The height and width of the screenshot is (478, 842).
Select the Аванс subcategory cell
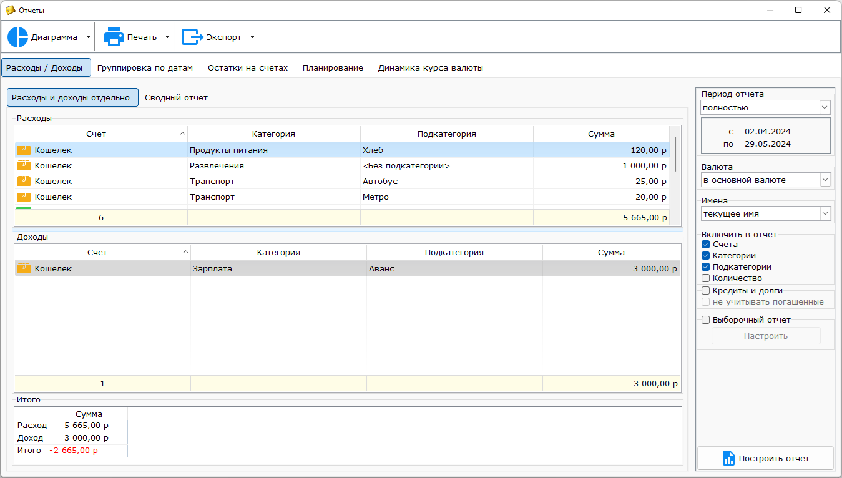454,268
